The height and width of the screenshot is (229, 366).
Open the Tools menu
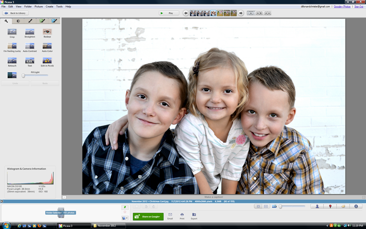click(59, 6)
